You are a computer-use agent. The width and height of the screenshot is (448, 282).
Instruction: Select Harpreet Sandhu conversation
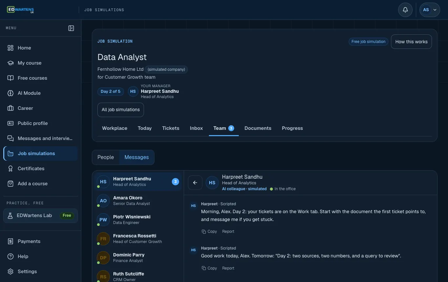[x=138, y=182]
